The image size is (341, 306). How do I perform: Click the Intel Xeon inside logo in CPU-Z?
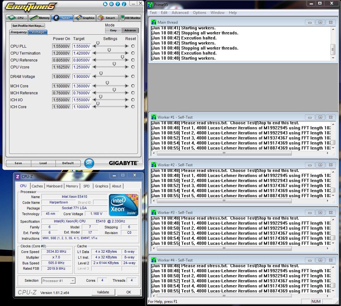(123, 205)
